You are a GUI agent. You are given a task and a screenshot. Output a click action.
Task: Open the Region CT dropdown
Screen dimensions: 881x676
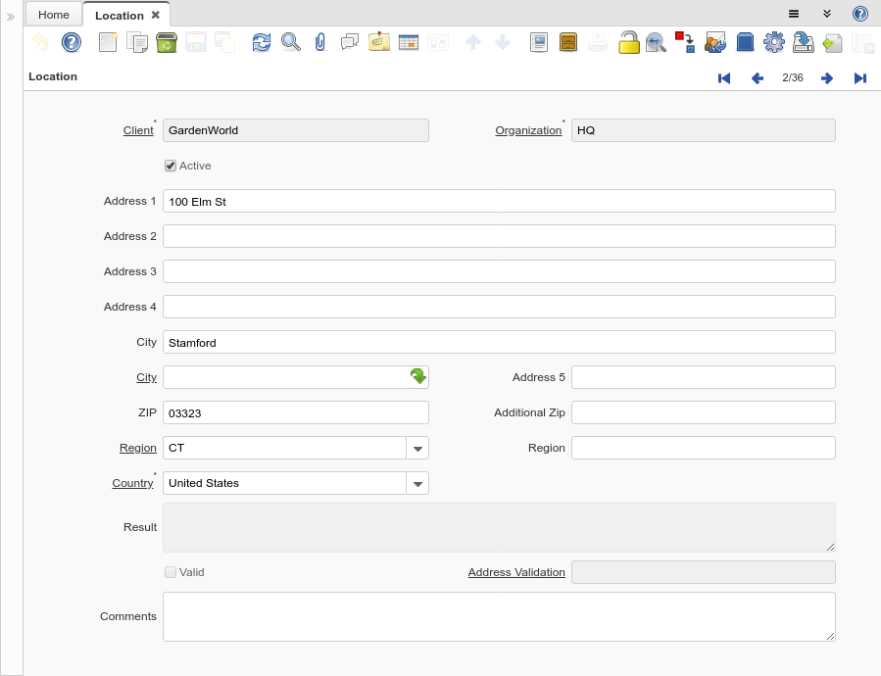click(417, 448)
